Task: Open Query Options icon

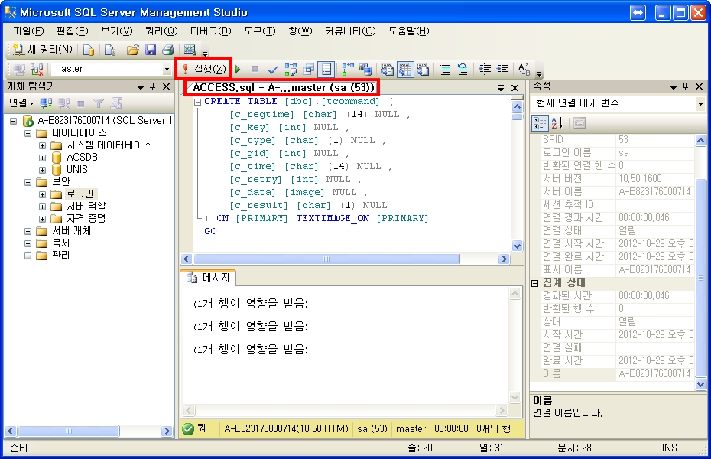Action: click(308, 70)
